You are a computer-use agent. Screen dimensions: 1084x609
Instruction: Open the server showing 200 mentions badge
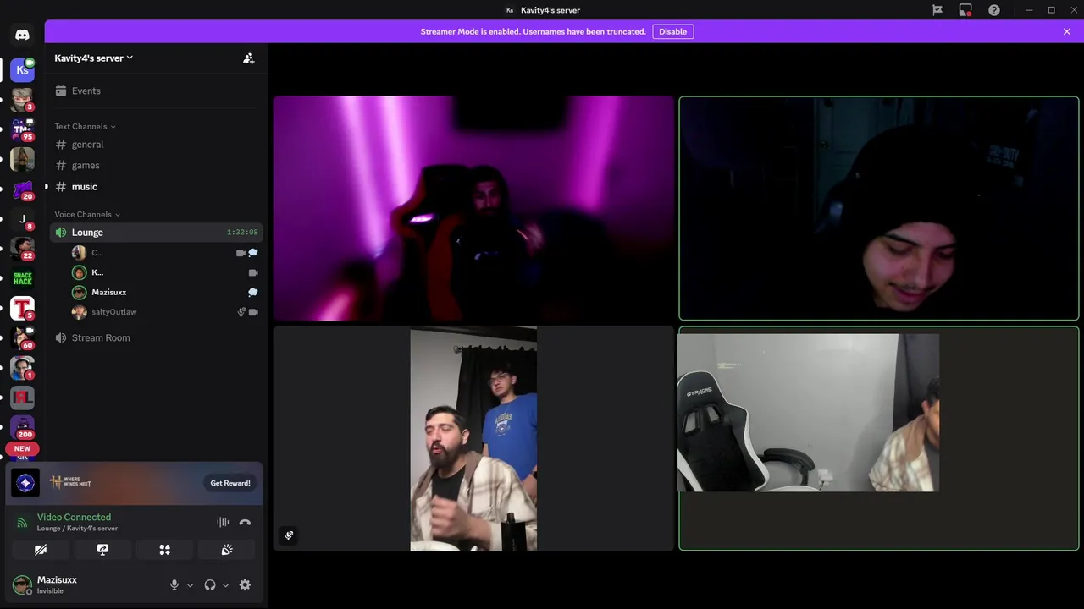[22, 427]
